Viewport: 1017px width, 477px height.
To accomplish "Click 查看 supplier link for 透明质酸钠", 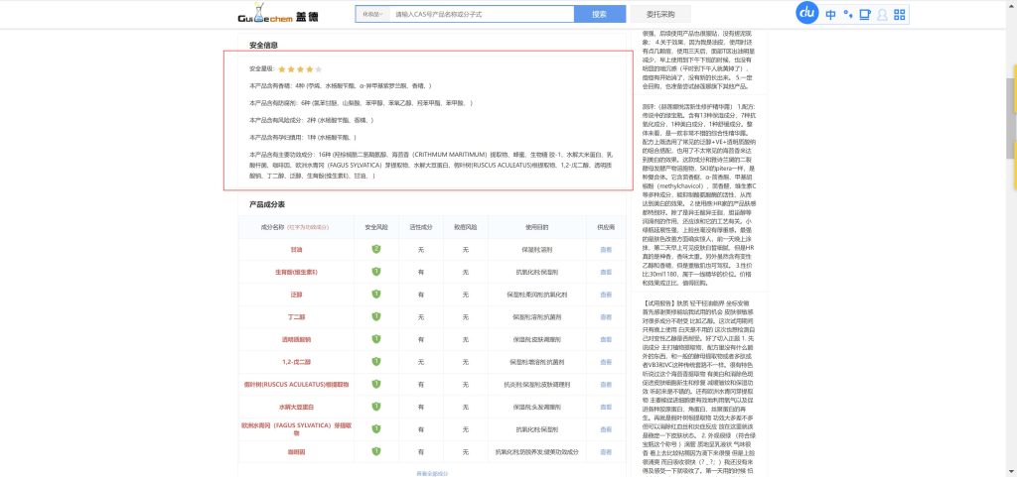I will click(x=606, y=339).
